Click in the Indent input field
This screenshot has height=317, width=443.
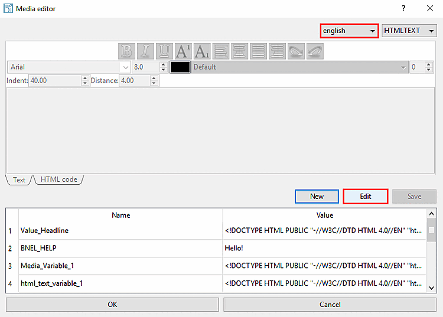tap(55, 81)
